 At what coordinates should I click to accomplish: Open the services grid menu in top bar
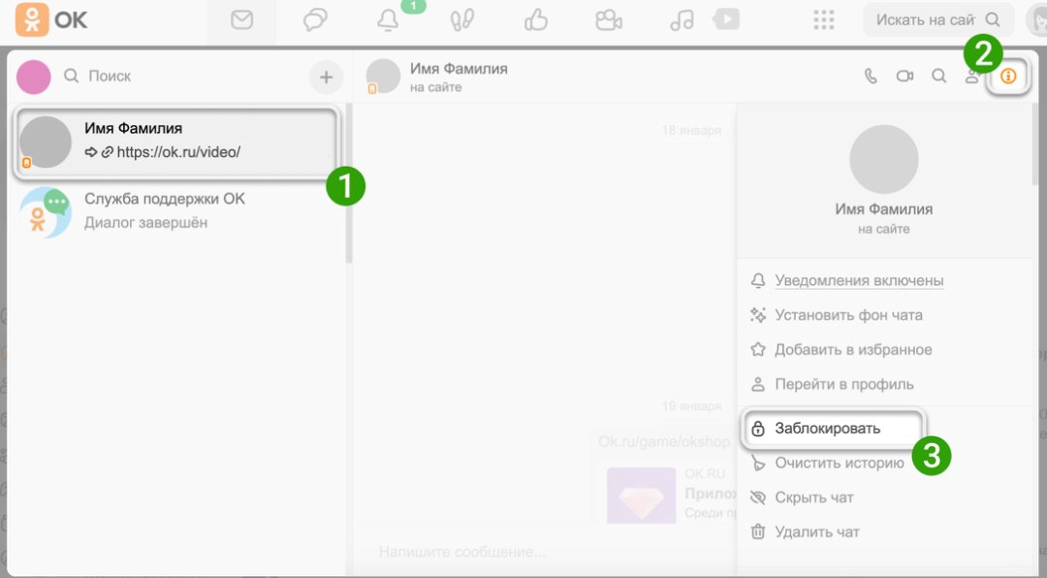point(824,20)
